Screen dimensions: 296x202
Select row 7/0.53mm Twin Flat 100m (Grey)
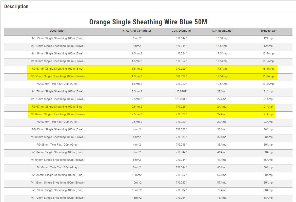click(148, 85)
